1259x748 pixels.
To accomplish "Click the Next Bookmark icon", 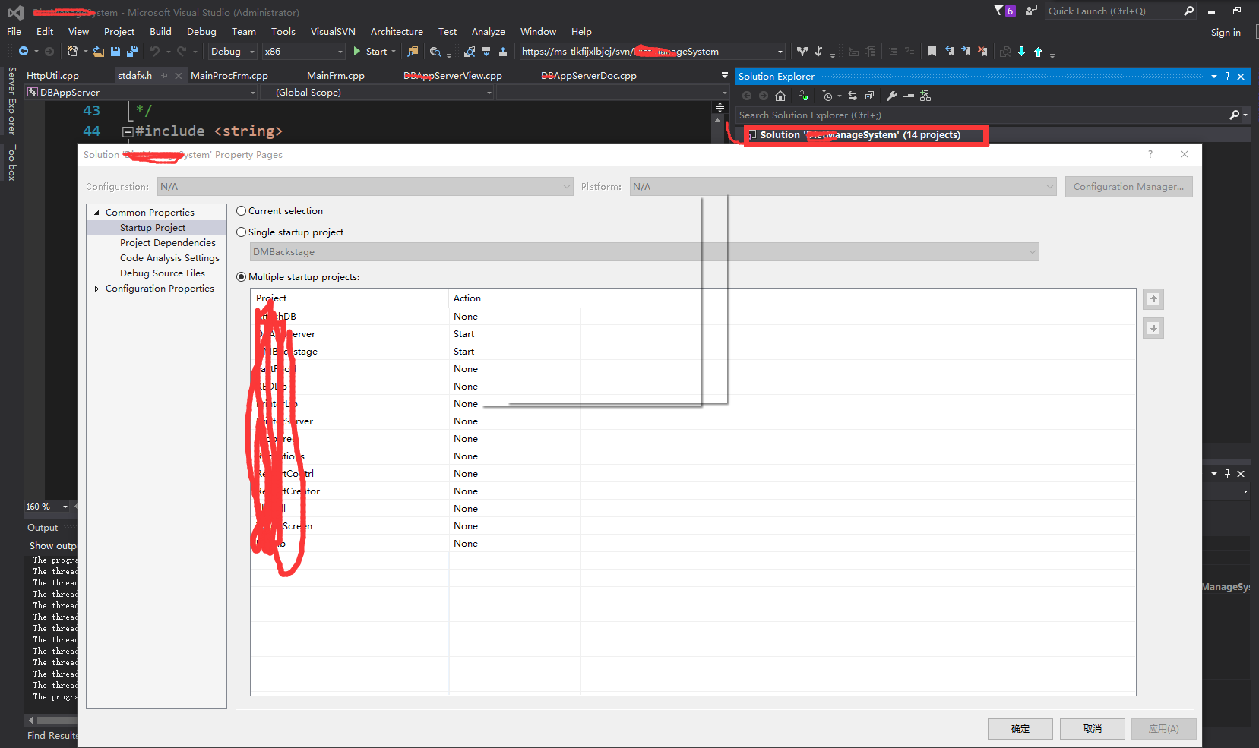I will [966, 52].
